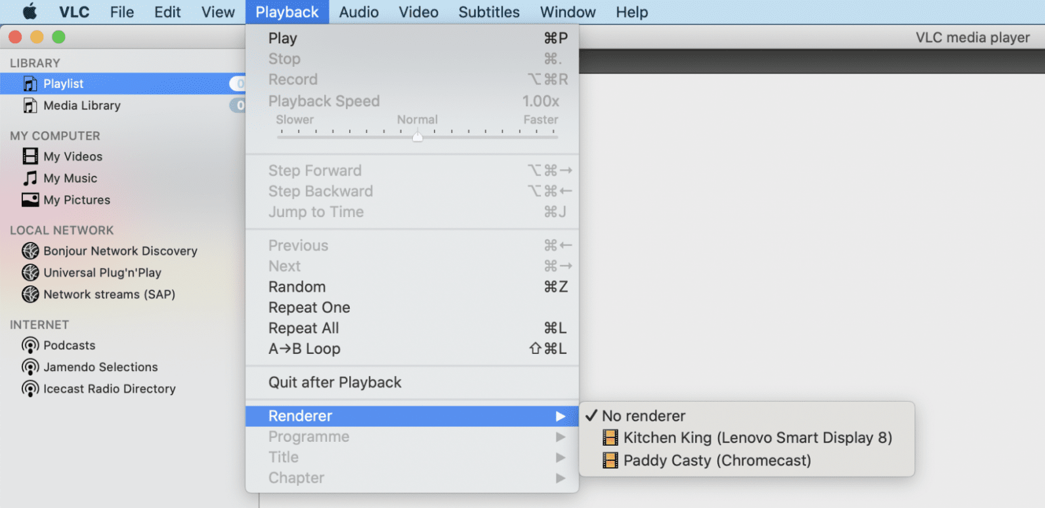
Task: Click the My Videos icon
Action: coord(30,156)
